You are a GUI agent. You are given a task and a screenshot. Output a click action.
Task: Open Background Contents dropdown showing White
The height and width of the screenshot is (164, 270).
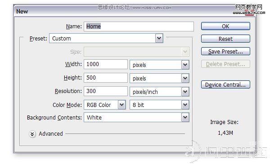point(136,117)
